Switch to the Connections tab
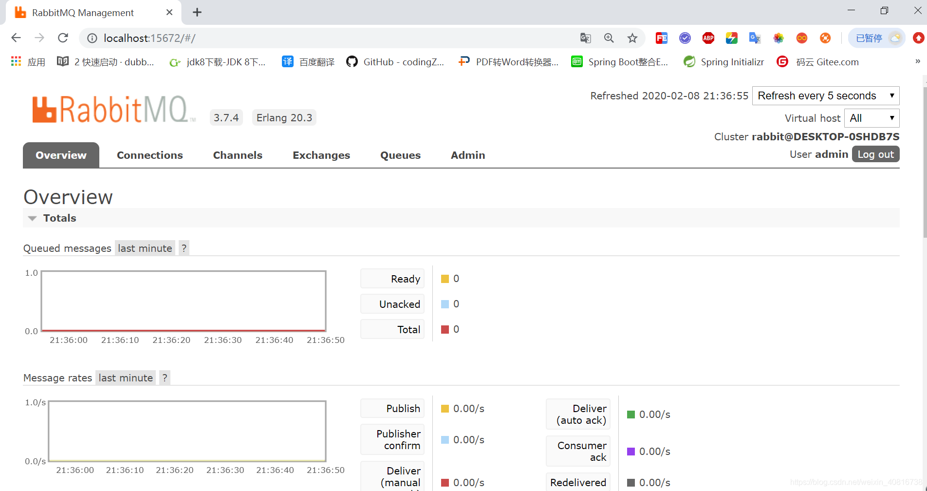This screenshot has height=491, width=927. [x=150, y=155]
